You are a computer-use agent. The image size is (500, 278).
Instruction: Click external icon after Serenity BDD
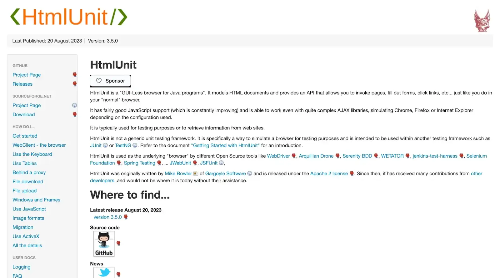[x=376, y=156]
